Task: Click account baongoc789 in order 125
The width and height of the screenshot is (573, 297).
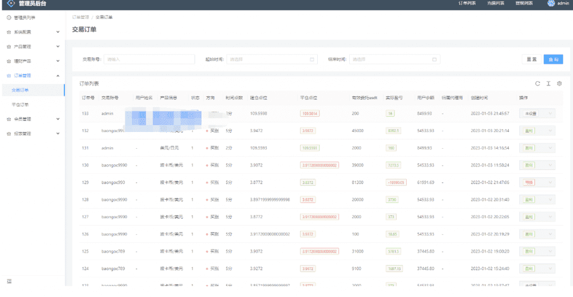Action: coord(113,251)
